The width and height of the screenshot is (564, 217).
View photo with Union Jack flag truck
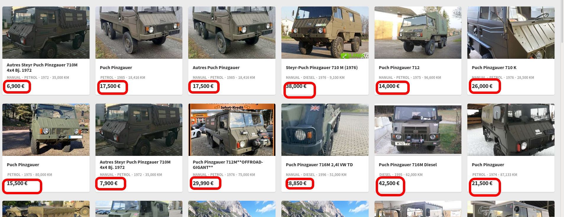(x=325, y=130)
